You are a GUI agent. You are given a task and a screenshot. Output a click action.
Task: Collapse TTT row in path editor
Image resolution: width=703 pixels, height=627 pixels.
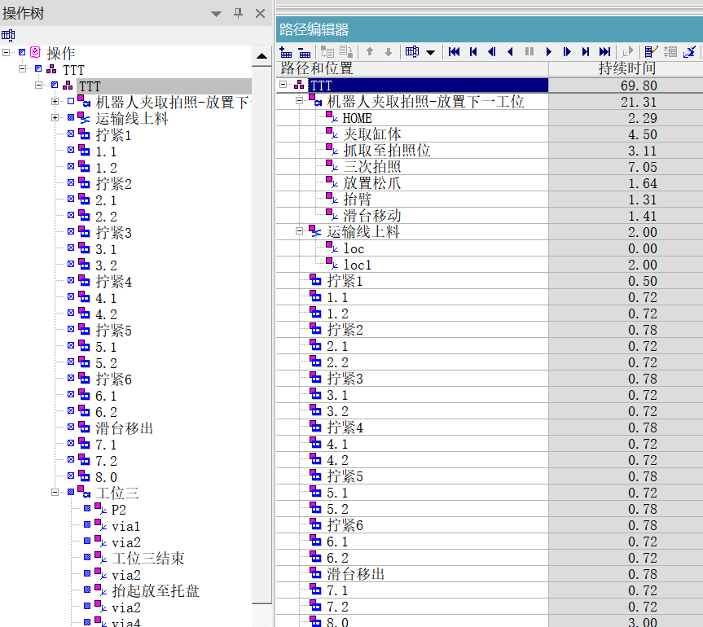pos(283,84)
